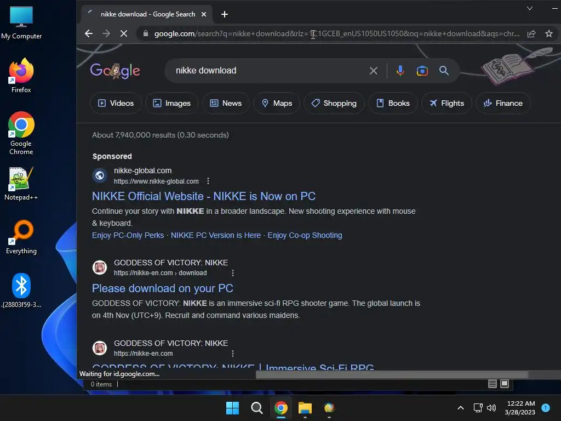Click the horizontal page scrollbar
The height and width of the screenshot is (421, 561).
(x=392, y=374)
